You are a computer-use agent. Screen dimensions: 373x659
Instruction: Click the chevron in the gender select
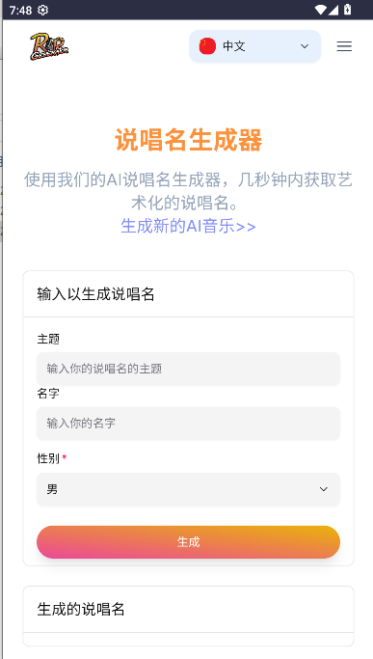point(324,489)
